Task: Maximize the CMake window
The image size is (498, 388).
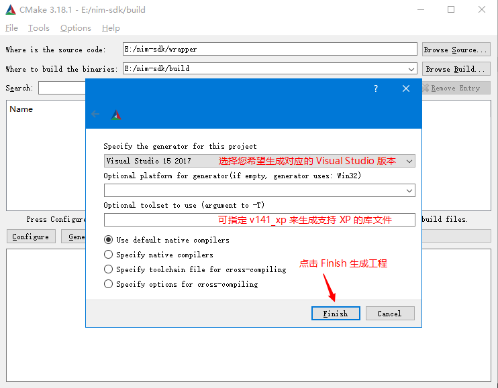Action: click(451, 9)
